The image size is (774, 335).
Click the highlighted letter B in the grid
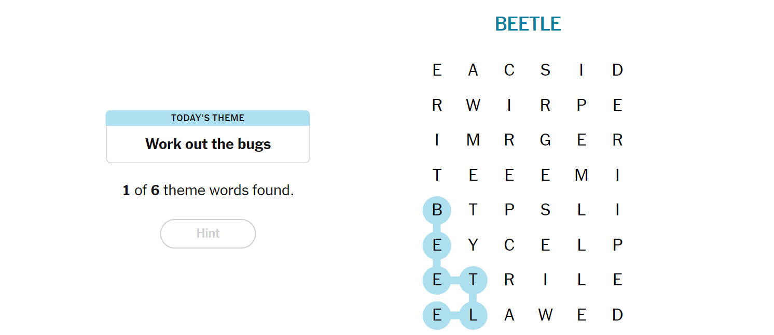pyautogui.click(x=437, y=210)
